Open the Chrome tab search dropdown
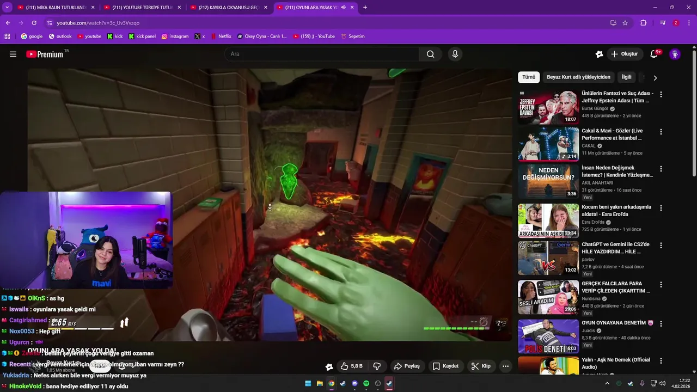 pyautogui.click(x=7, y=8)
